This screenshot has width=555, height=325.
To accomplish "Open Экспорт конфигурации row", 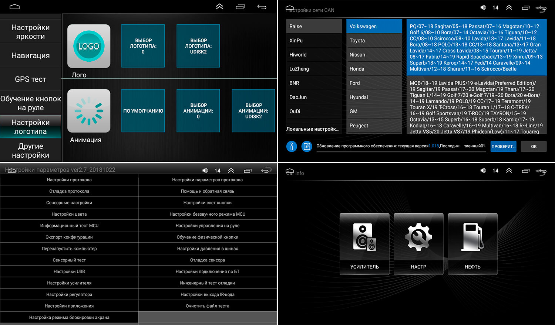I will coord(69,237).
